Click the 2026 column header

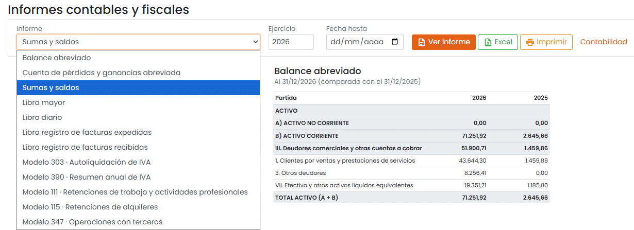pos(479,98)
